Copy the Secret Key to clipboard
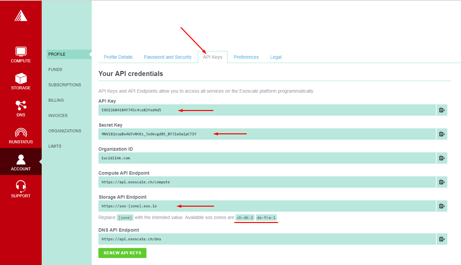The image size is (461, 265). pos(442,134)
